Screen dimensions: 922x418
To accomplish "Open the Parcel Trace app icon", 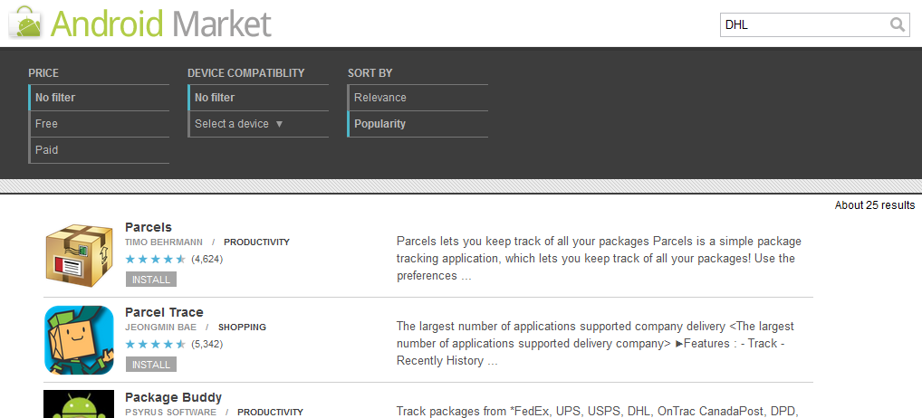I will pyautogui.click(x=79, y=339).
